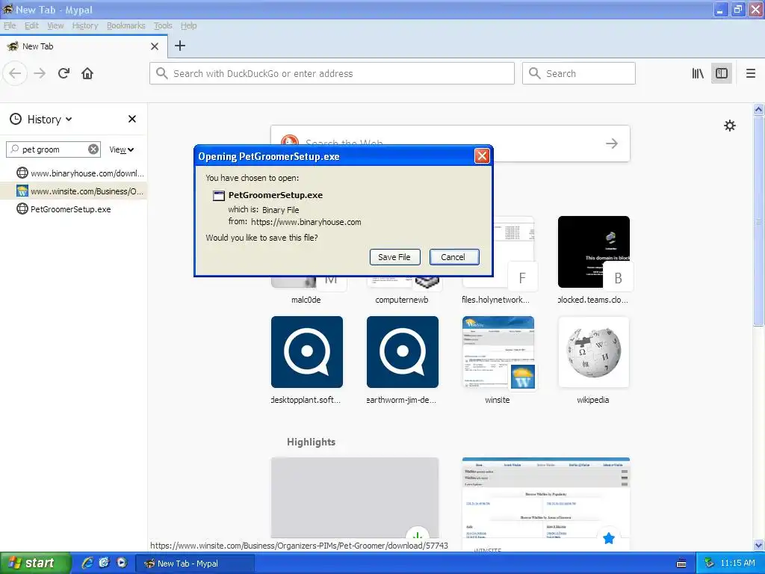The width and height of the screenshot is (765, 574).
Task: Click the 11:15 AM taskbar clock
Action: click(737, 563)
